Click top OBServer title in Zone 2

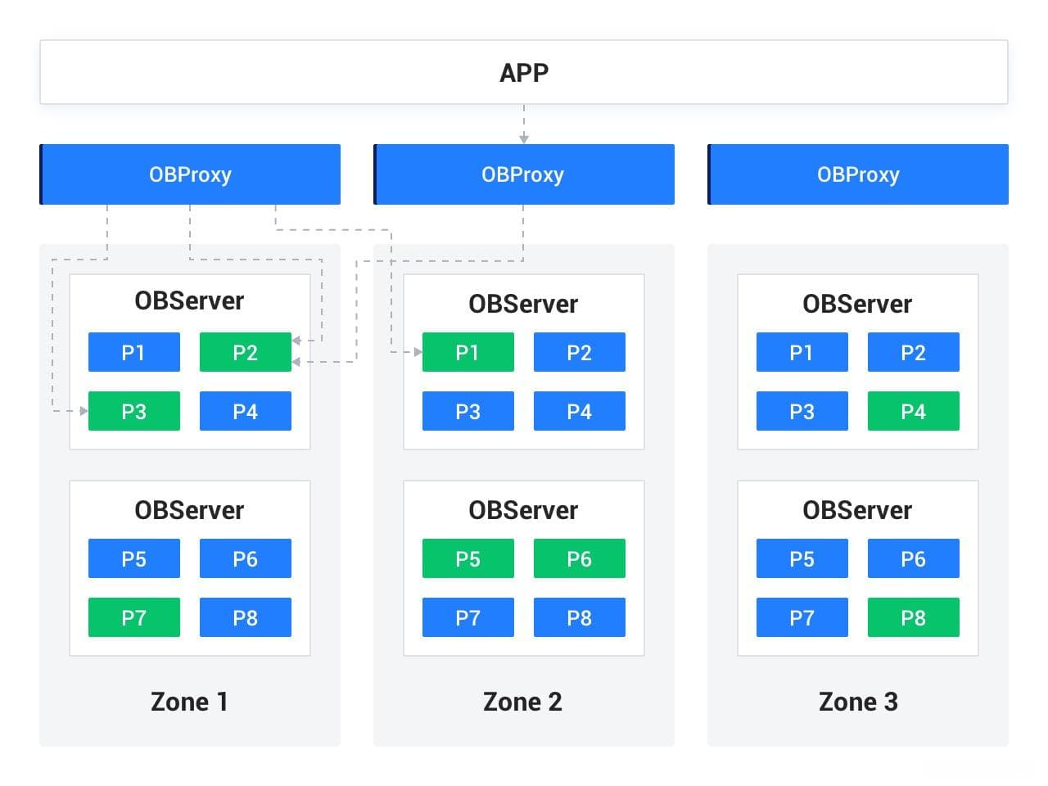(x=523, y=304)
